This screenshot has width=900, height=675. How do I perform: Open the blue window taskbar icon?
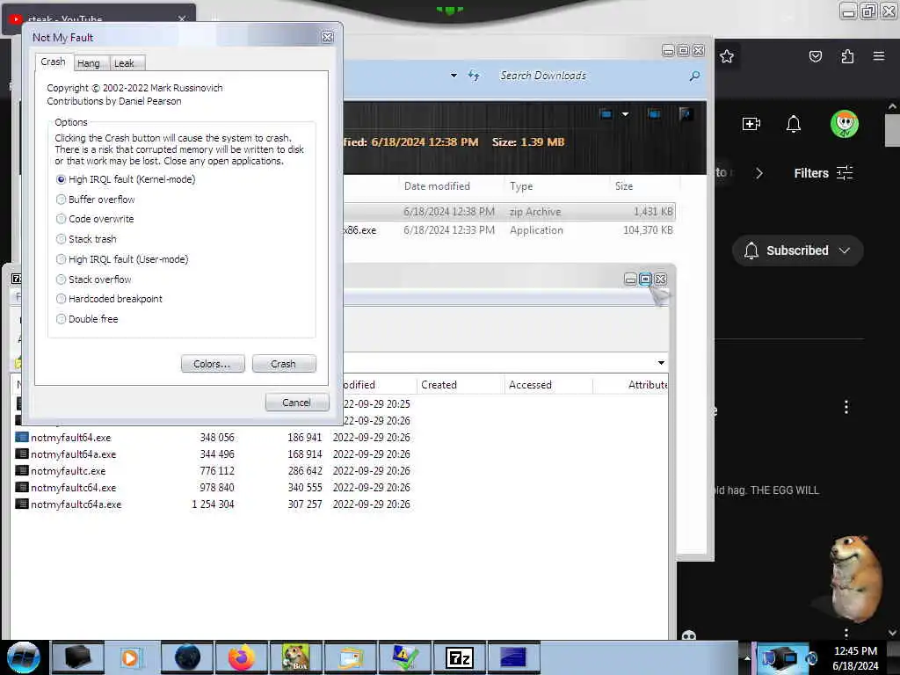click(x=513, y=657)
